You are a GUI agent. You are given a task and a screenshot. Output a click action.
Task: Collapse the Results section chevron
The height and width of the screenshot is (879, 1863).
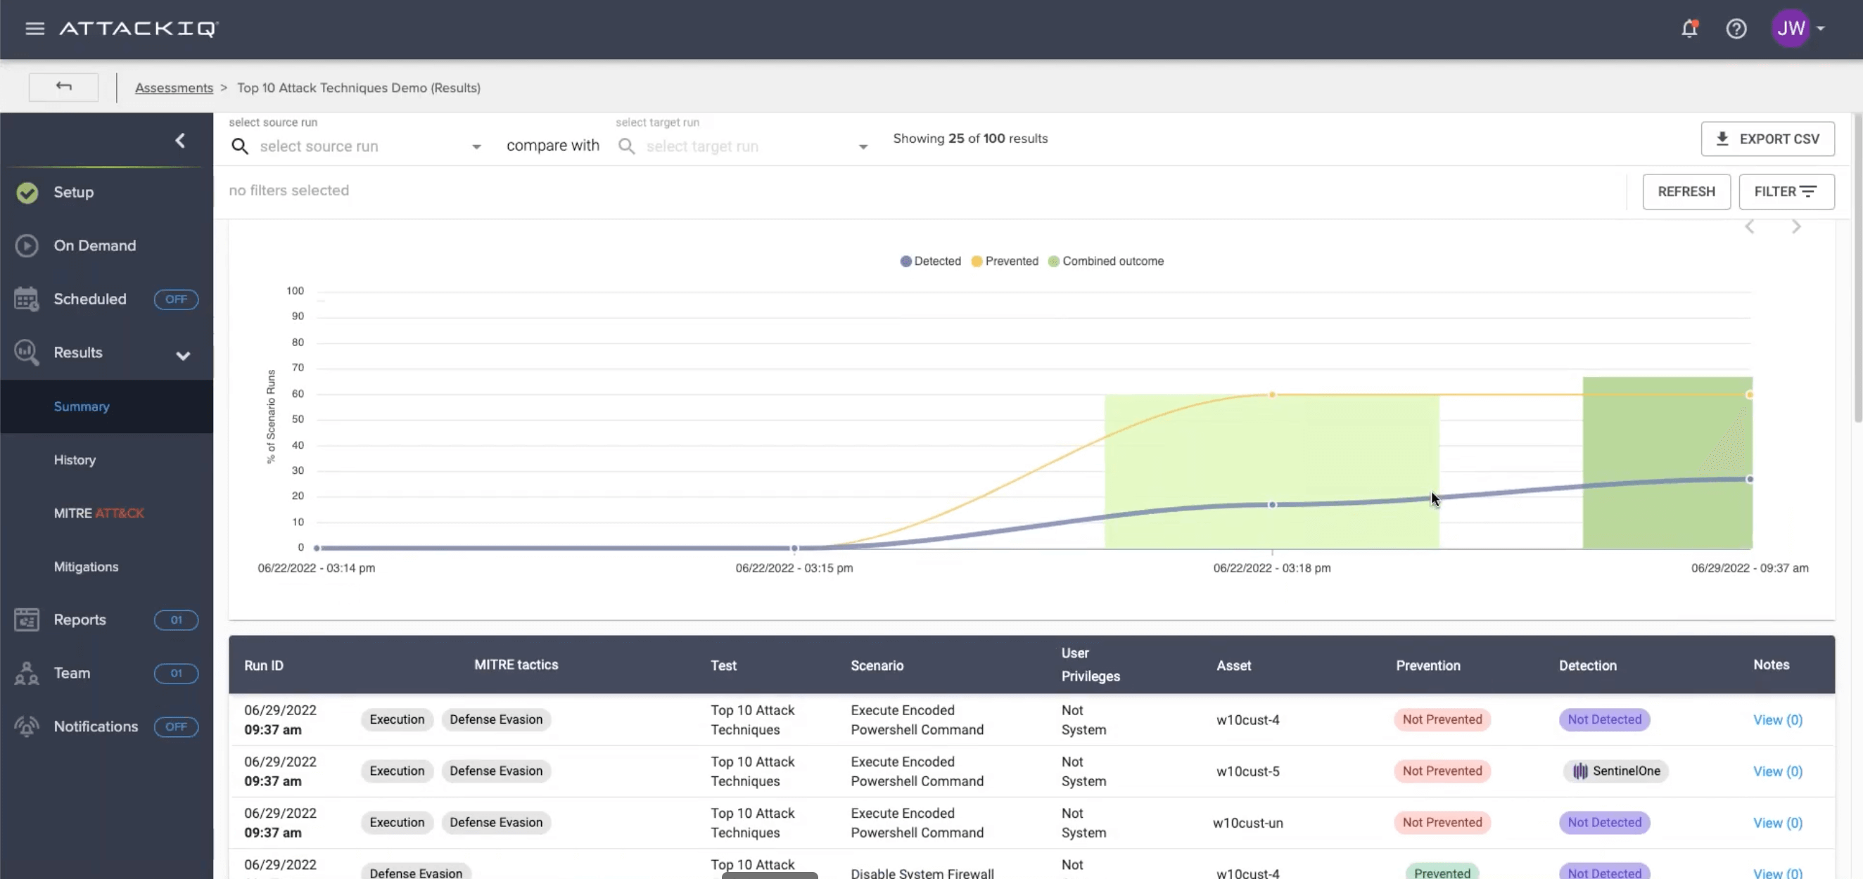coord(183,355)
